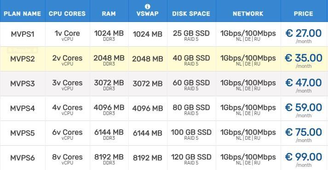The image size is (328, 170).
Task: Click the € 59.00 price
Action: pos(304,108)
